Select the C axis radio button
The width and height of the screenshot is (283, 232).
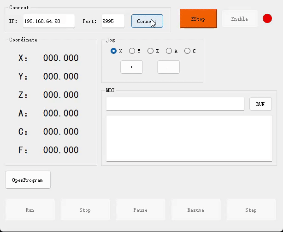pos(188,51)
